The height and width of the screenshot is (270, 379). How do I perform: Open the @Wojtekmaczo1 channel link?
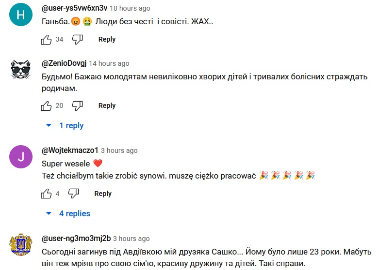click(70, 150)
